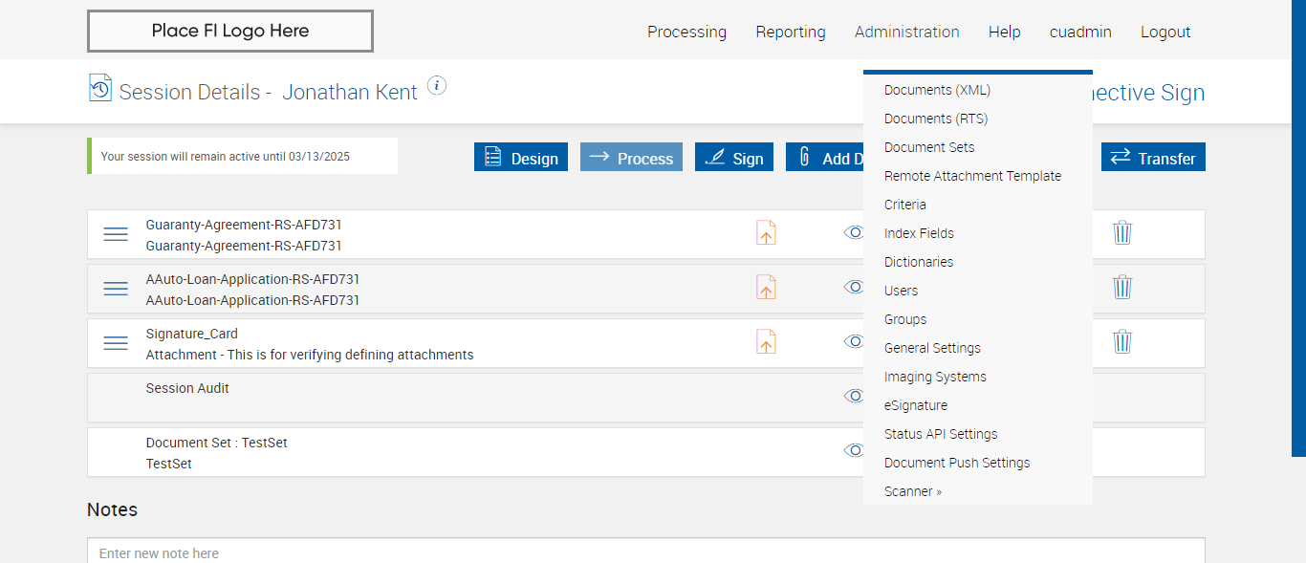Click the Notes input field

coord(645,552)
